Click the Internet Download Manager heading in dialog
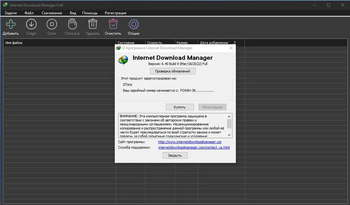Viewport: 350px width, 205px height. point(173,58)
